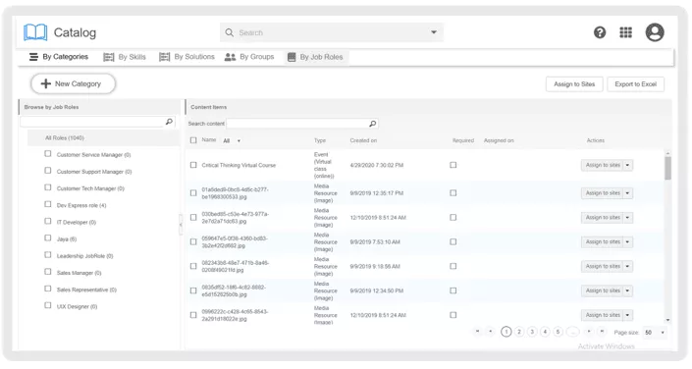Focus the Search content input field
The width and height of the screenshot is (692, 369).
[297, 124]
